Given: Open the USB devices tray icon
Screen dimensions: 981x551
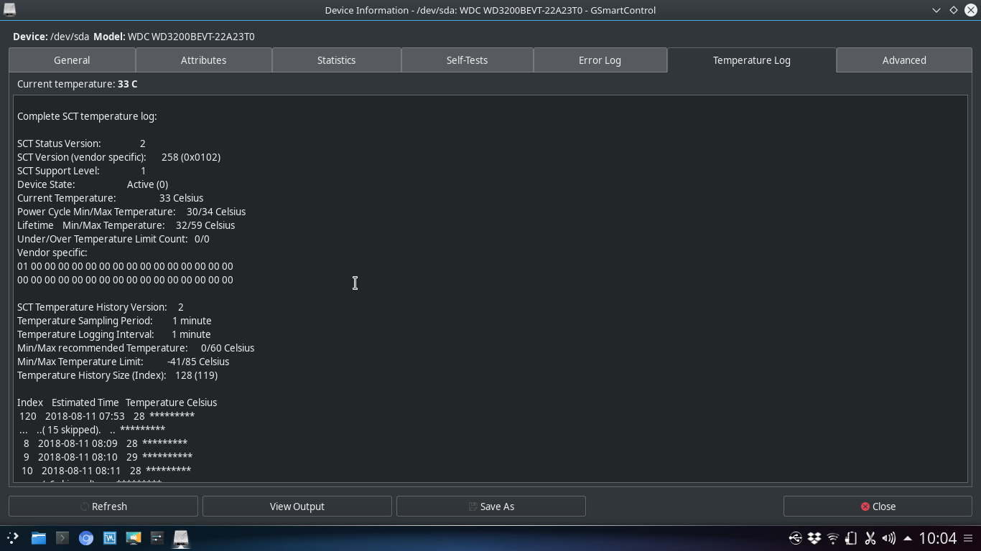Looking at the screenshot, I should point(794,537).
